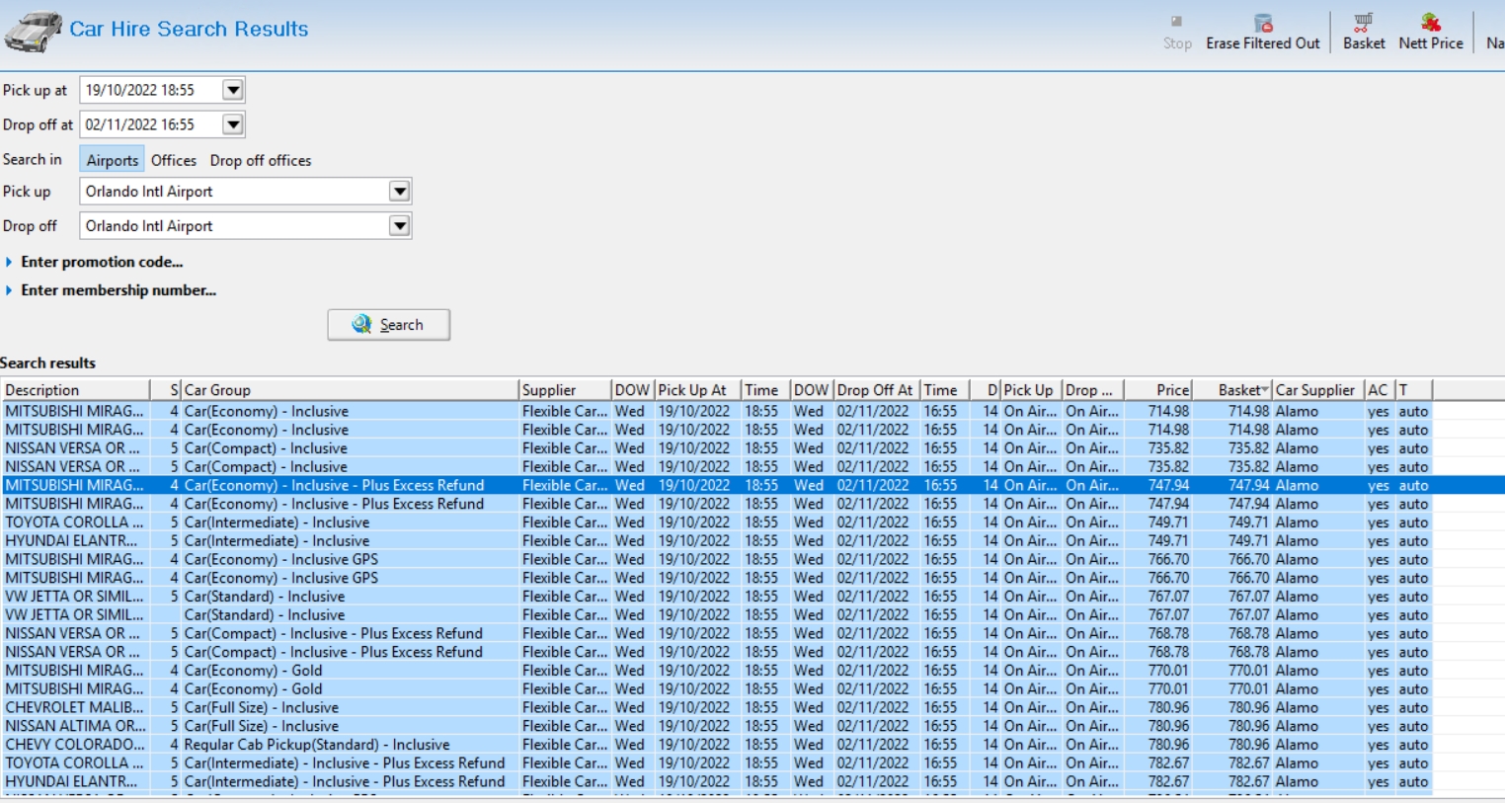The width and height of the screenshot is (1505, 803).
Task: Open the Pick up at date dropdown
Action: coord(233,90)
